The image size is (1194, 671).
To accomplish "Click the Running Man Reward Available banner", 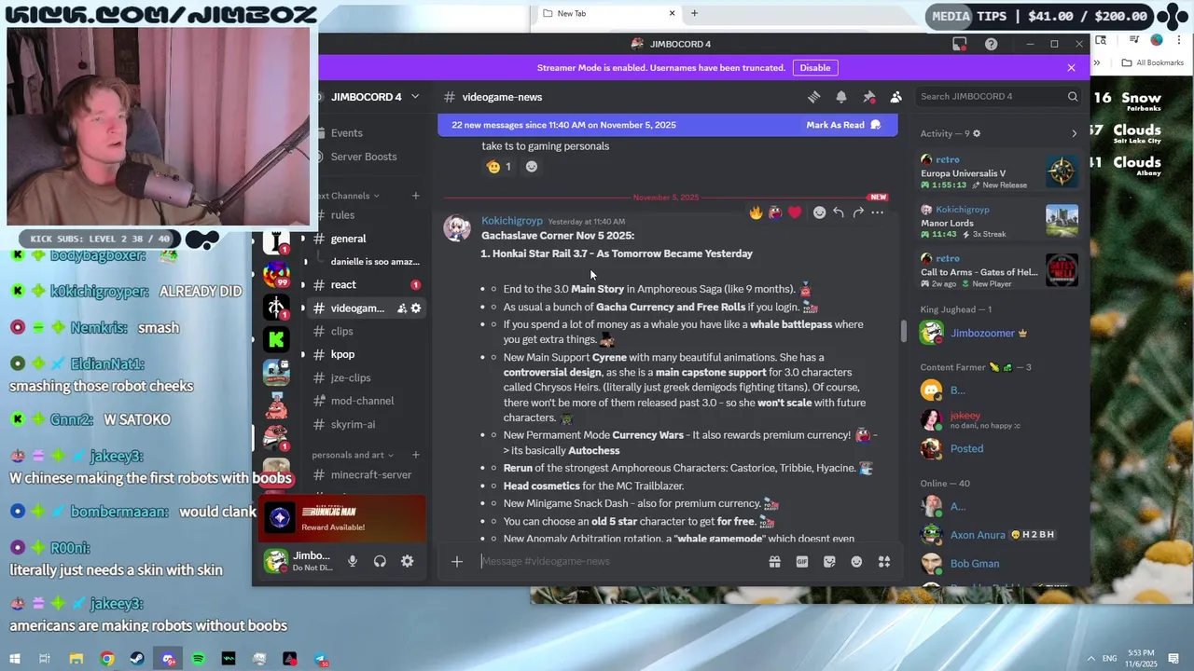I will pos(341,519).
